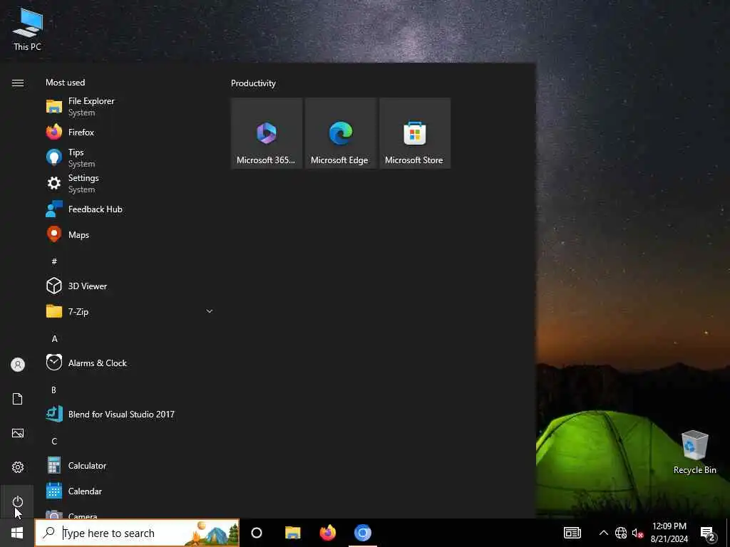Open File Explorer on taskbar

(x=293, y=533)
